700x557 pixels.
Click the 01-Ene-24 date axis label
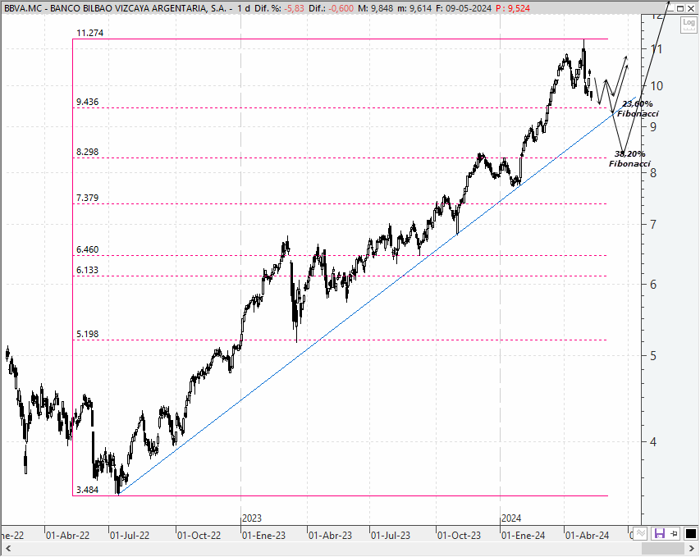click(523, 535)
